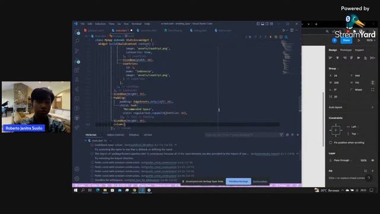Image resolution: width=380 pixels, height=214 pixels.
Task: Click the Stop square icon in debug toolbar
Action: click(x=281, y=37)
